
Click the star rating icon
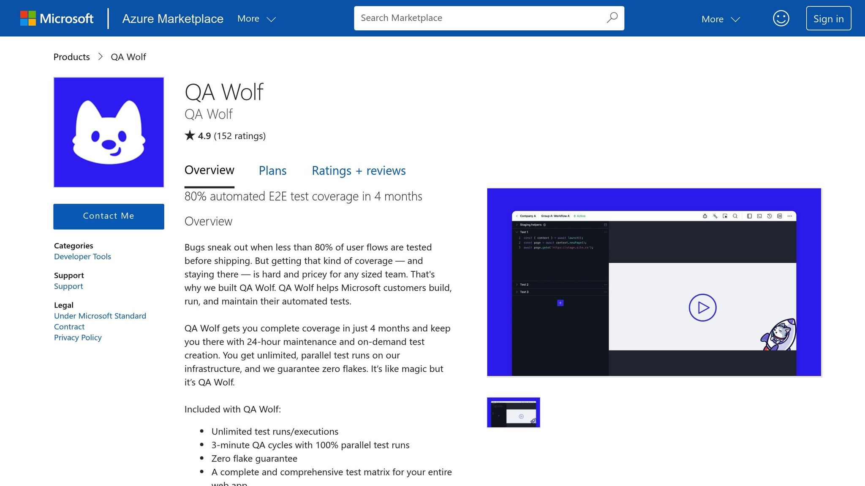click(x=190, y=135)
